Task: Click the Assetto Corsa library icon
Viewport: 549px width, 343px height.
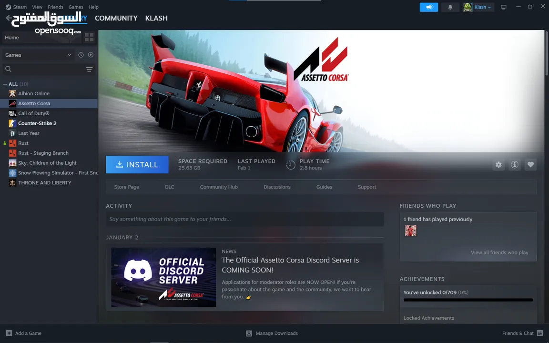Action: [12, 103]
